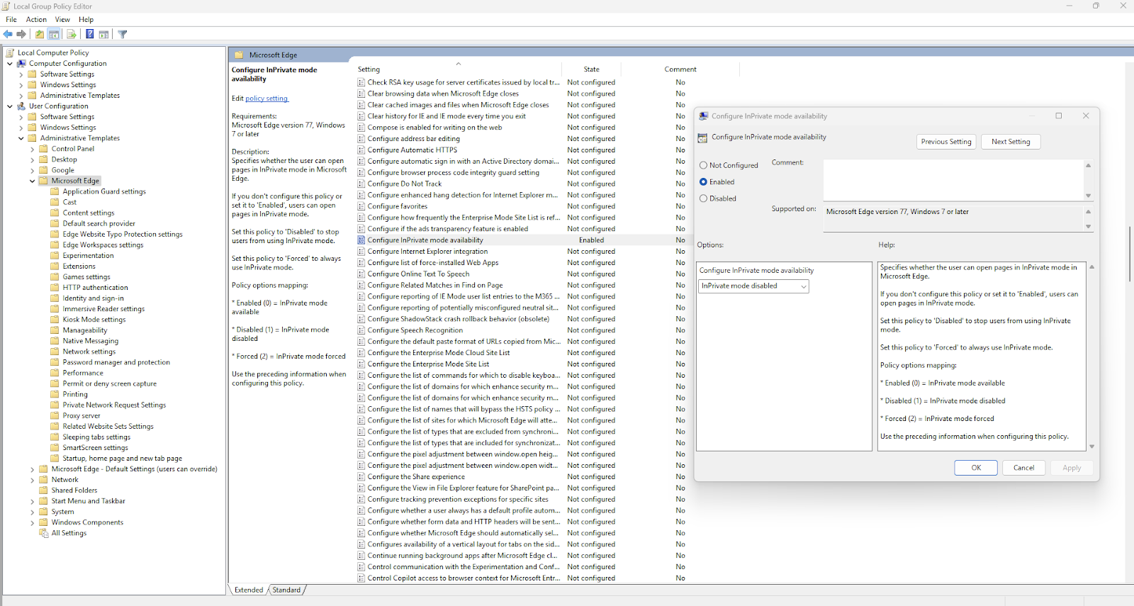This screenshot has width=1134, height=606.
Task: Toggle Show/Hide Action Pane toolbar icon
Action: tap(104, 34)
